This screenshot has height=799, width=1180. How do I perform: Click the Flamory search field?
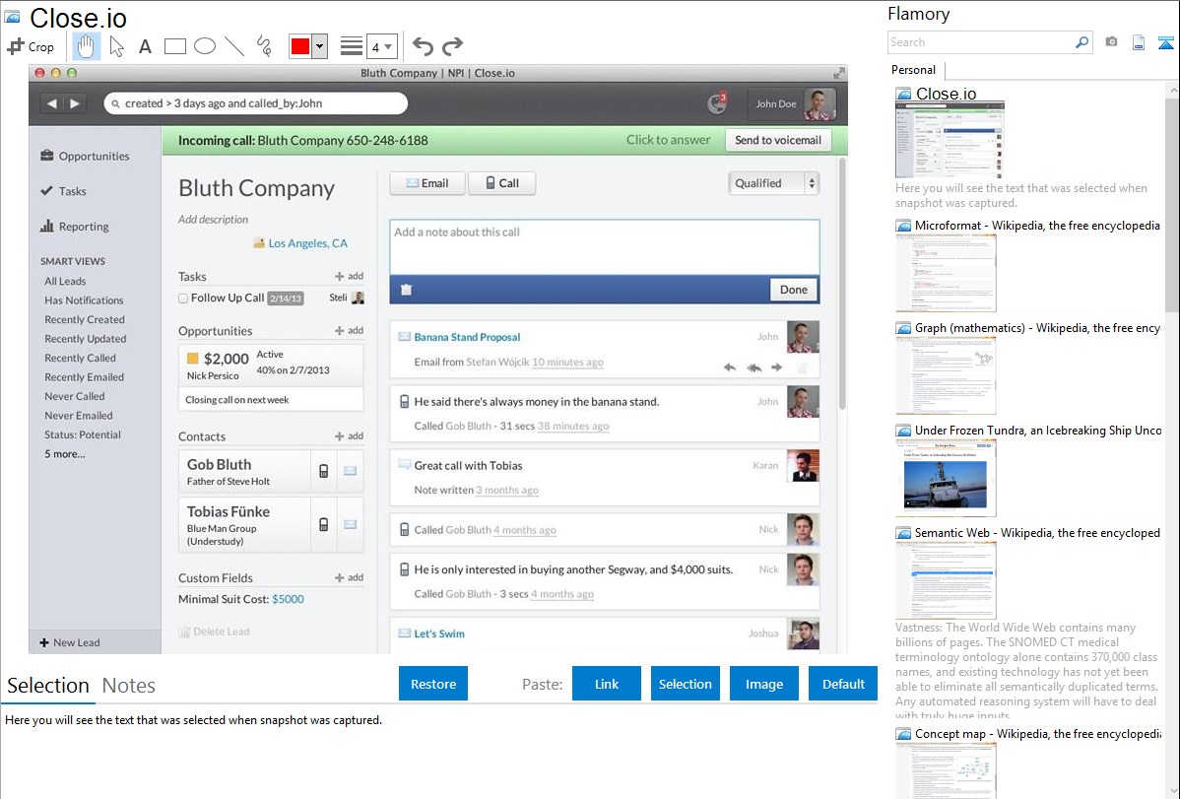(981, 42)
